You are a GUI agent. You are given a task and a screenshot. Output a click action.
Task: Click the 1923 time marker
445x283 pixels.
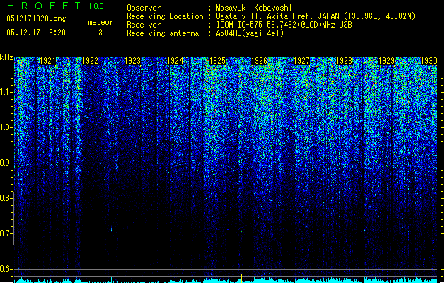[x=132, y=61]
